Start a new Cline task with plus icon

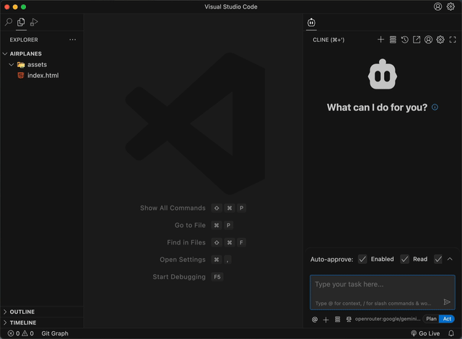pos(381,40)
